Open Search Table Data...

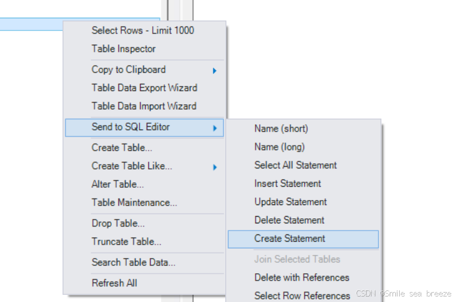tap(133, 262)
